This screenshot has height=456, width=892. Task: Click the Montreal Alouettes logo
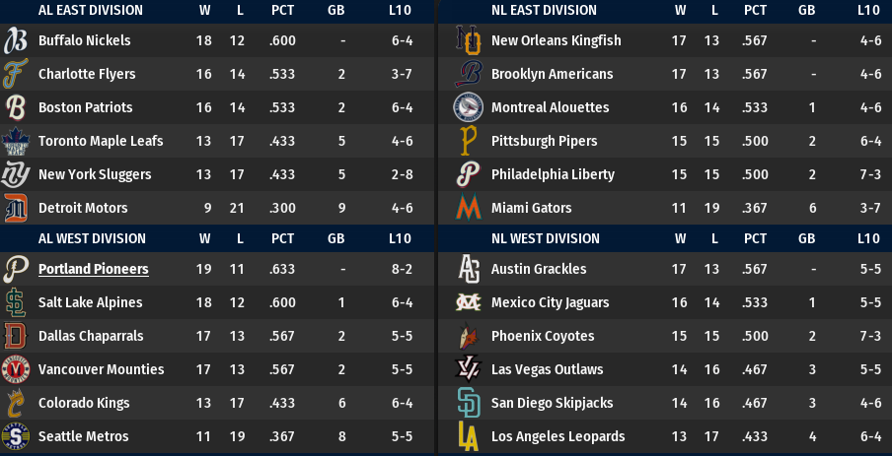(x=468, y=107)
